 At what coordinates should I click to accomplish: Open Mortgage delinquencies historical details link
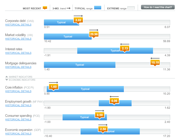point(18,67)
